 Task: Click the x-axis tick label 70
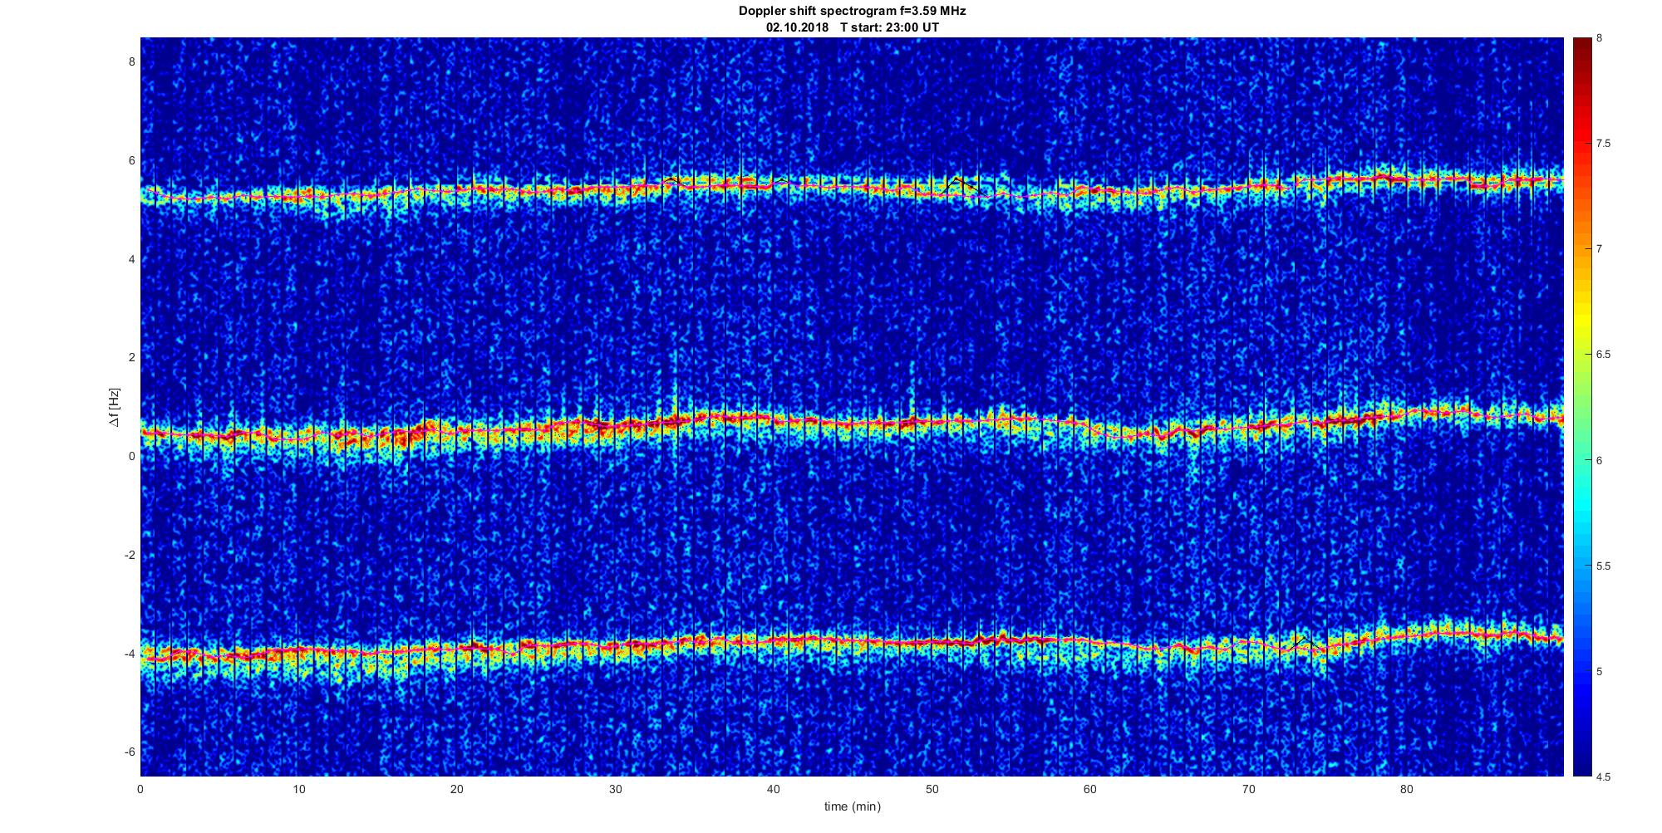[1249, 788]
